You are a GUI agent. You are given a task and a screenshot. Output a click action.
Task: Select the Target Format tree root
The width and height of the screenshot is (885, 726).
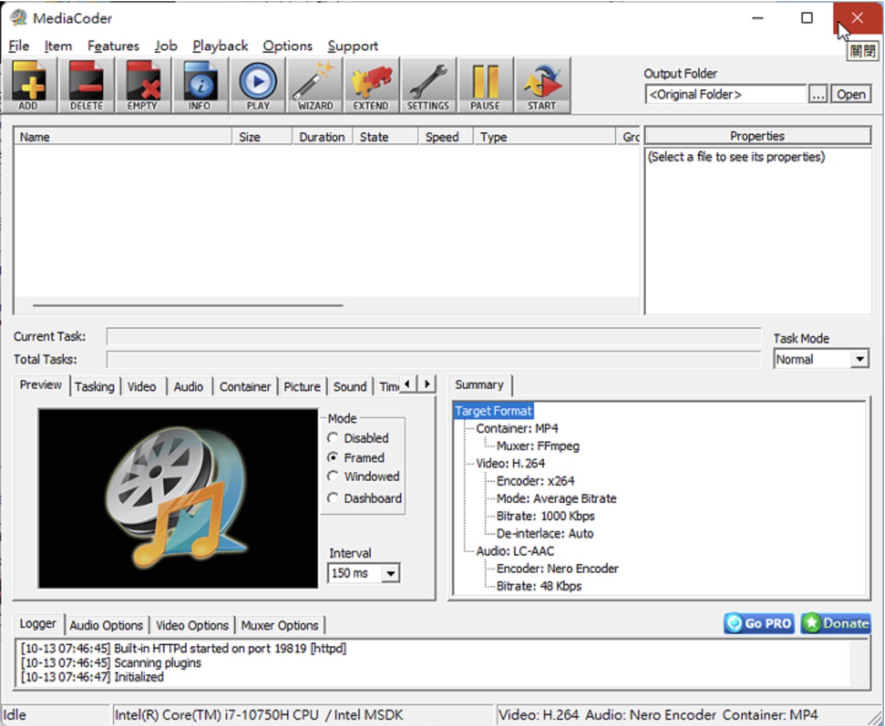coord(493,411)
